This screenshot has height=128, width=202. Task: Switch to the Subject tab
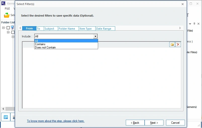[x=49, y=29]
